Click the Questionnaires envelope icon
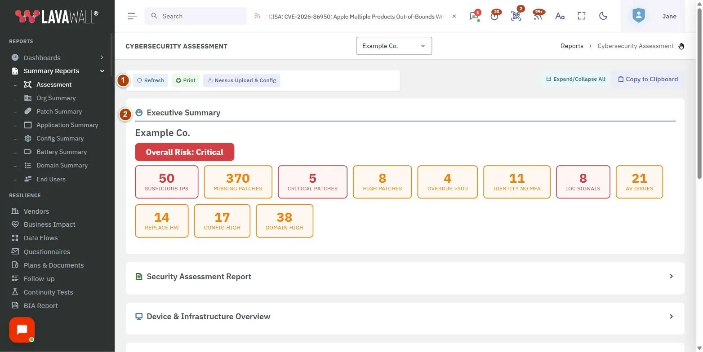 click(15, 251)
